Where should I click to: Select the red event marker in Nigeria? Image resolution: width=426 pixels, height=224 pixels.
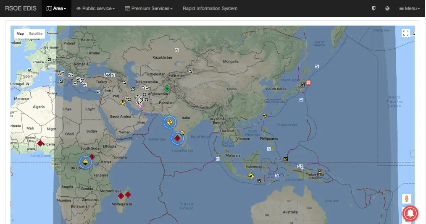[x=40, y=143]
